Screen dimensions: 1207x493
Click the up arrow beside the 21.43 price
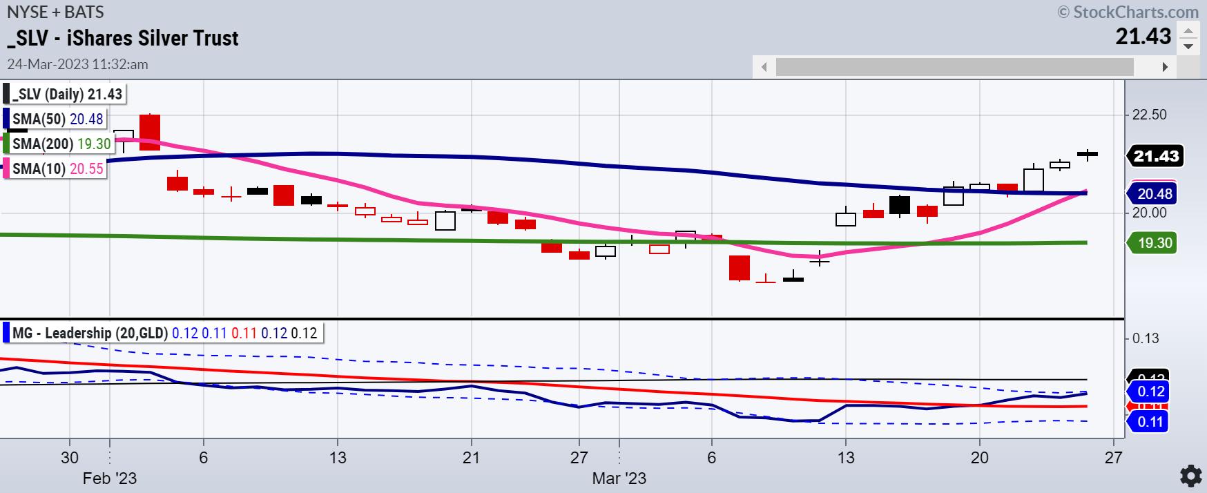tap(1188, 32)
